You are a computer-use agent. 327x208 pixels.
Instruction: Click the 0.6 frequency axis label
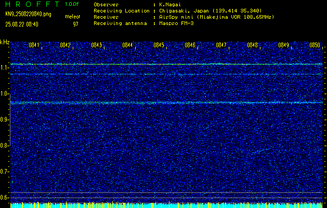(4, 198)
